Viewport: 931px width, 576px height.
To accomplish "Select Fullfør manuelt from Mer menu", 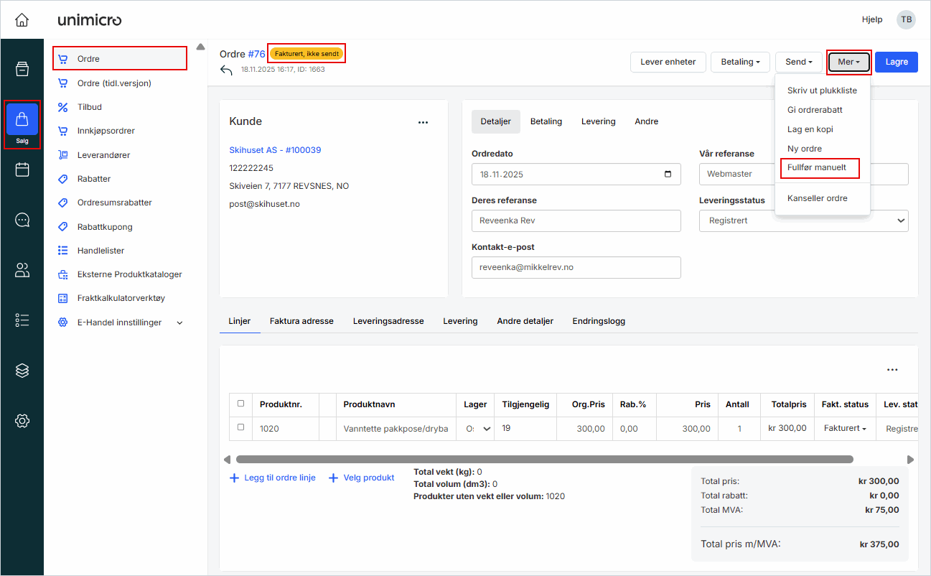I will 816,167.
